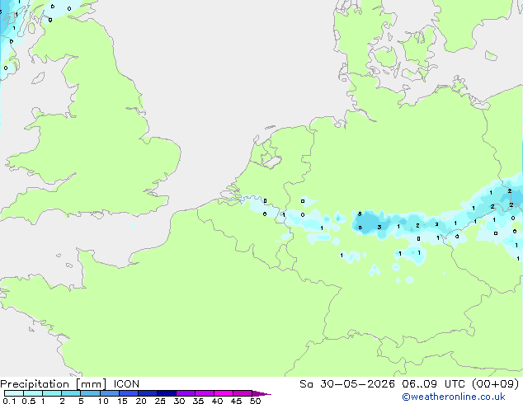Click the 25–30 mm navy legend swatch
523x404 pixels.
click(x=167, y=393)
